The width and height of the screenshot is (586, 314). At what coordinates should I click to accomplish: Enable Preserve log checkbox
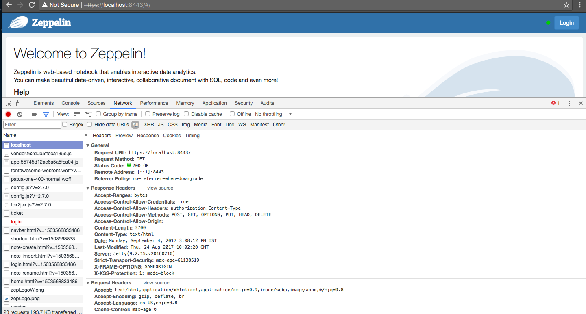[148, 114]
